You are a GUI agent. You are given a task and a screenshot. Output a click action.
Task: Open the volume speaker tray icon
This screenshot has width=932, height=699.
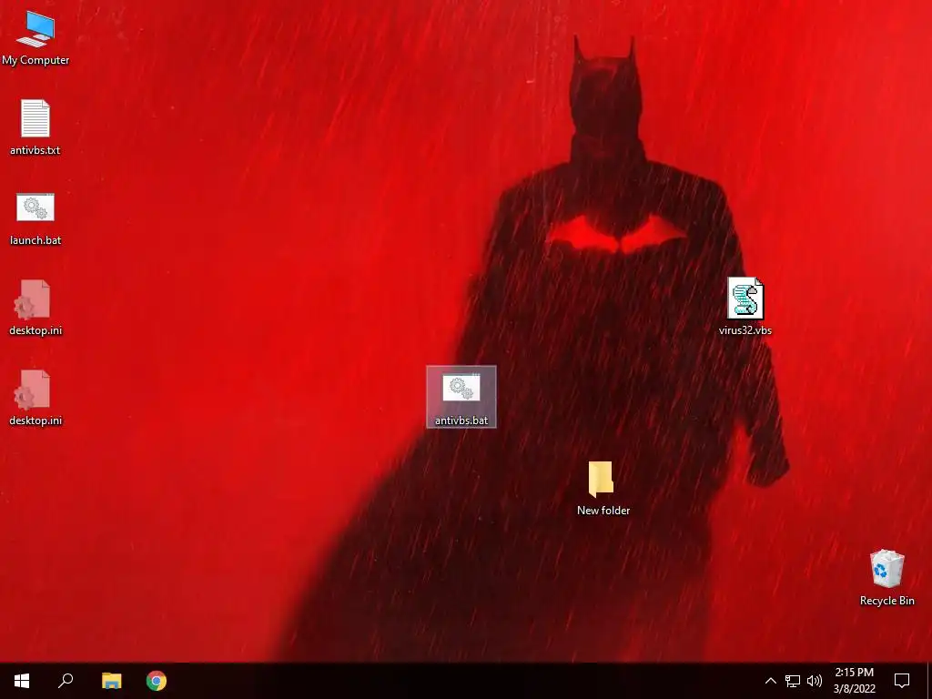(x=815, y=681)
